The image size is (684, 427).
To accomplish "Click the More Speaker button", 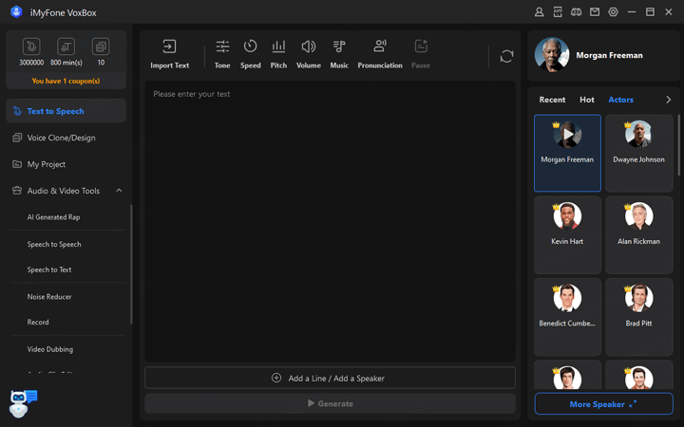I will point(603,404).
